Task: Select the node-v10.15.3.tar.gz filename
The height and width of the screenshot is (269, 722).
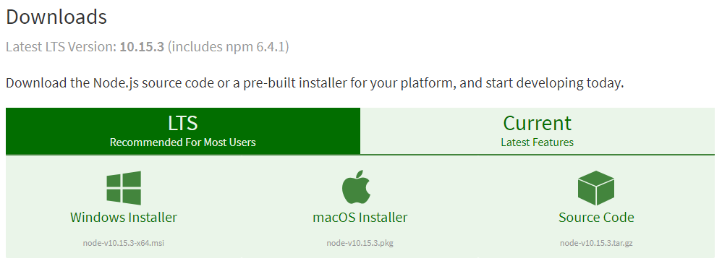Action: pyautogui.click(x=596, y=243)
